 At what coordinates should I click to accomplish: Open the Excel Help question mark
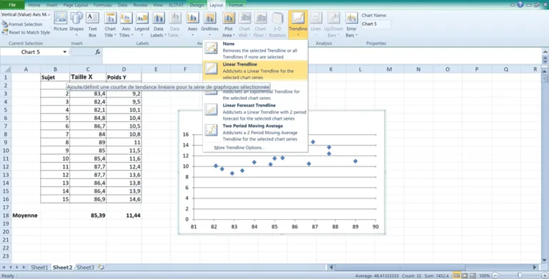520,4
